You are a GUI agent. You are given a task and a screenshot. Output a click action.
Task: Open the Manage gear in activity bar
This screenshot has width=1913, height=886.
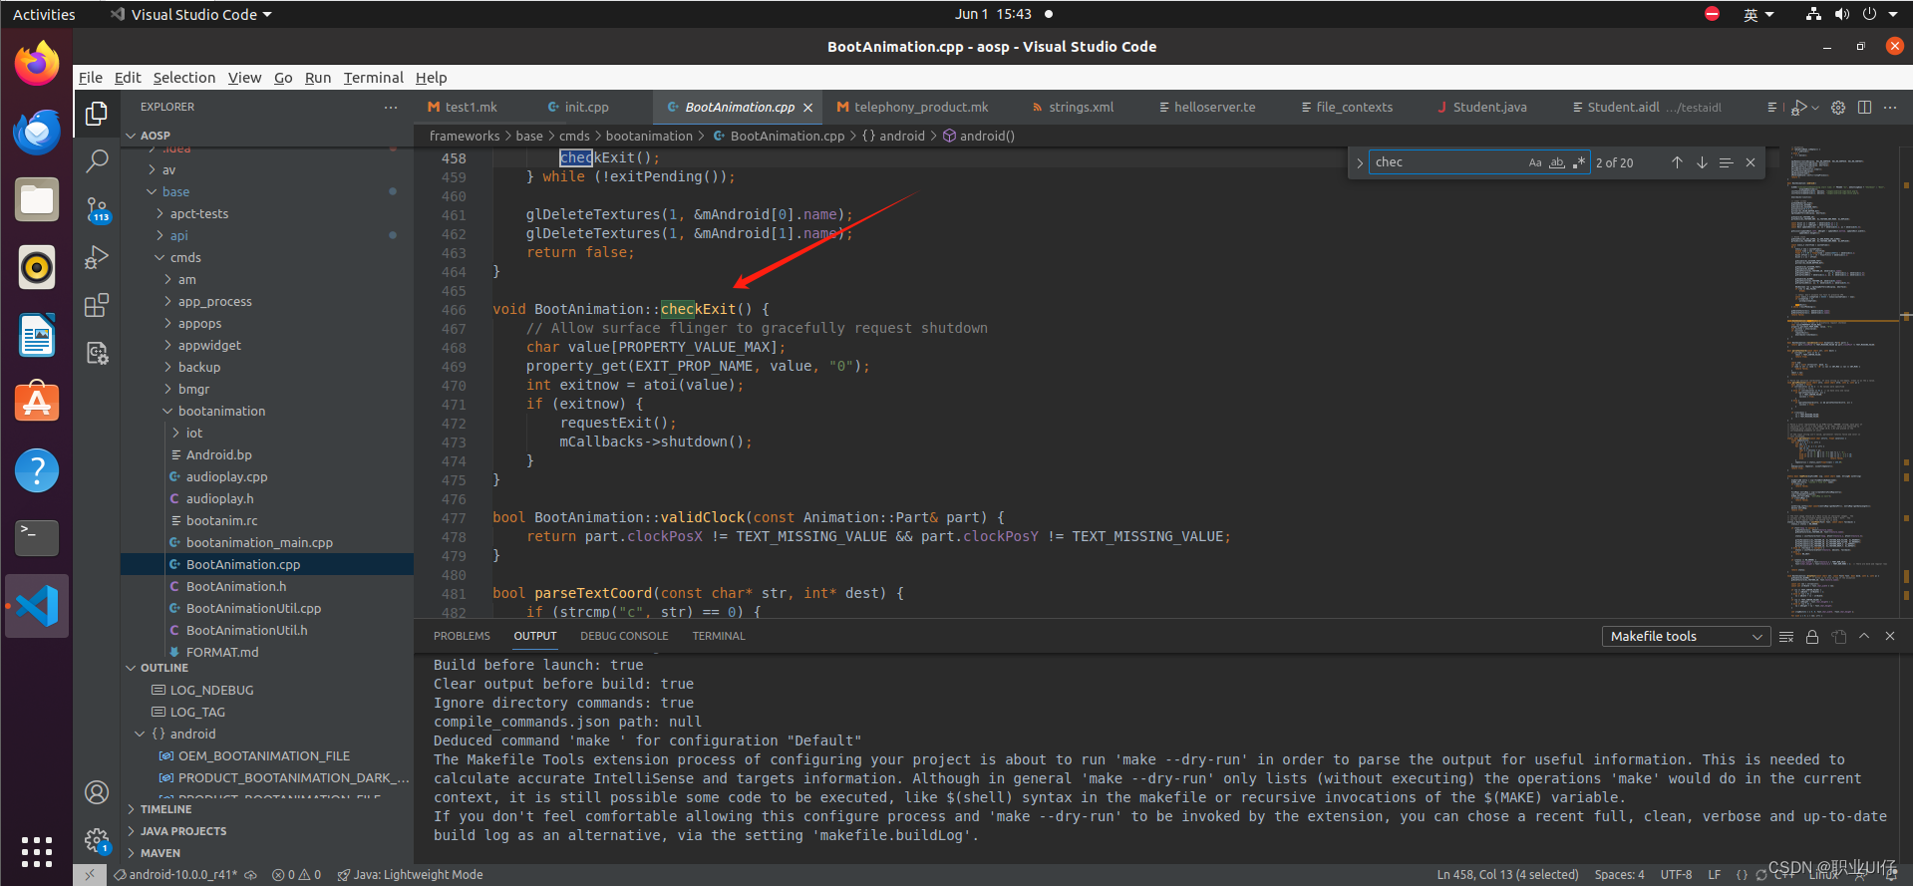97,840
